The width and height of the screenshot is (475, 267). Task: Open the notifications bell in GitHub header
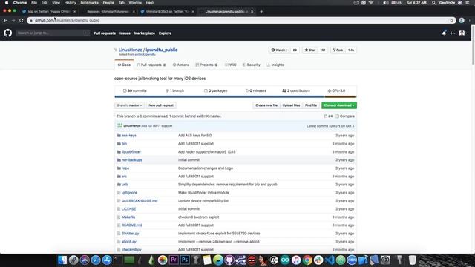[x=444, y=33]
